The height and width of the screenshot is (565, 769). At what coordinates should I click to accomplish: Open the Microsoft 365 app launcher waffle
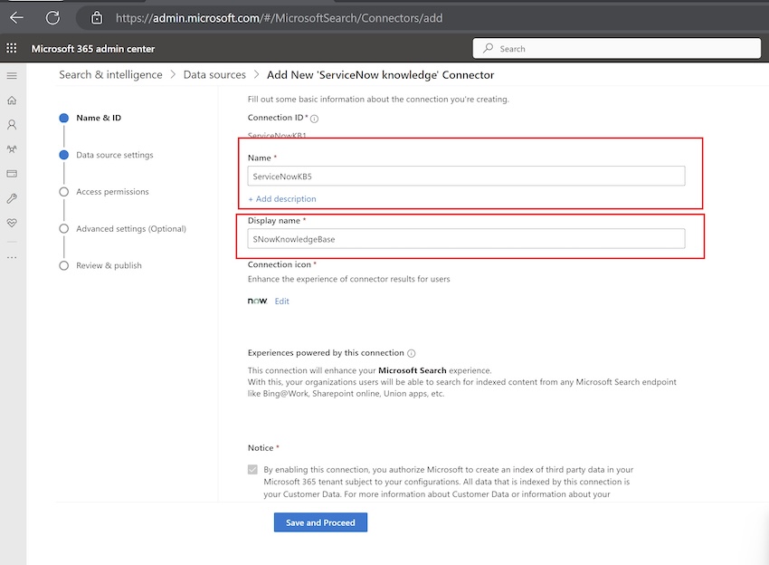point(12,47)
